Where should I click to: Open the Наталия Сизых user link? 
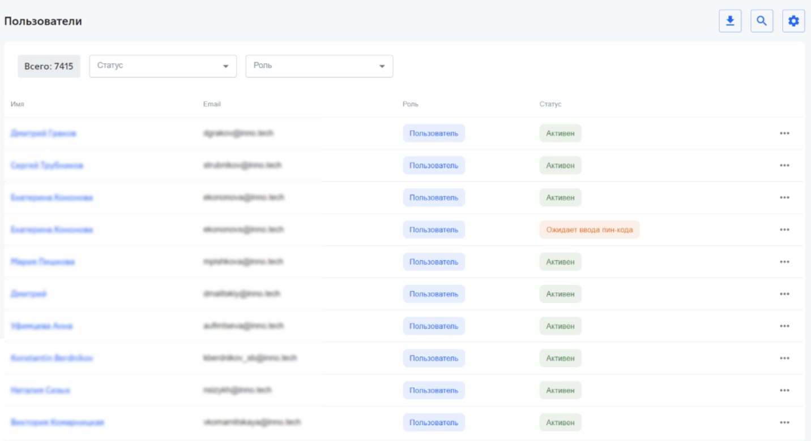[x=40, y=391]
